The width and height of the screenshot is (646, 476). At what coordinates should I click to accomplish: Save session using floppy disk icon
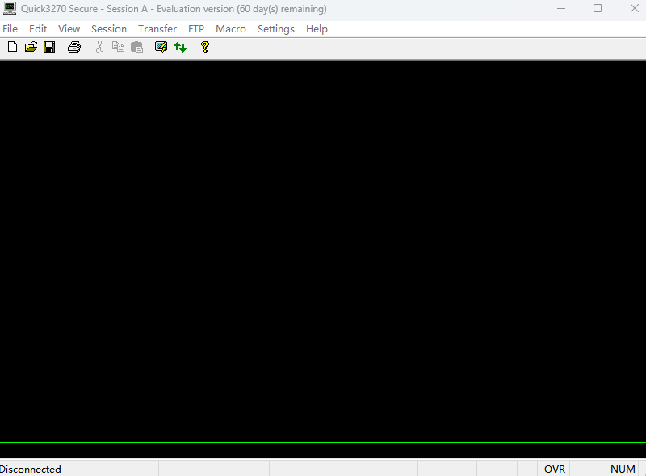(x=49, y=47)
